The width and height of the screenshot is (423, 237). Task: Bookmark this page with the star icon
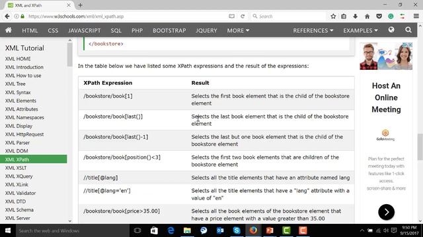click(x=333, y=16)
